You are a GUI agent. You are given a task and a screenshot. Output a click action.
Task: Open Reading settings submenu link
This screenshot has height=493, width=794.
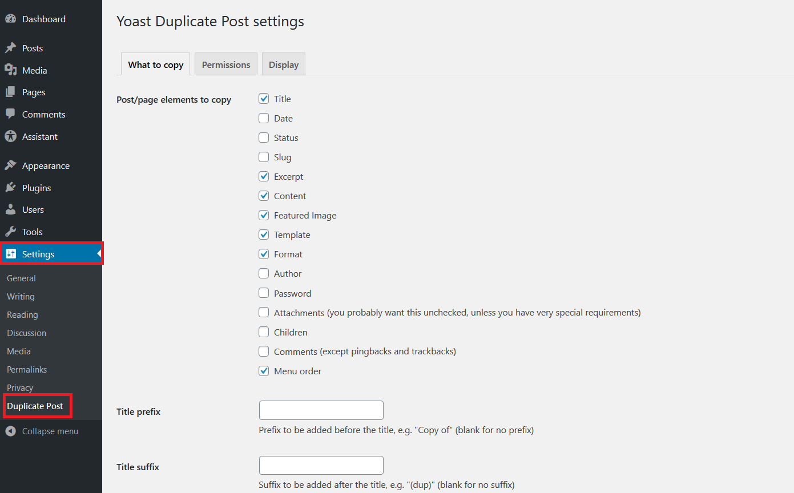point(22,314)
